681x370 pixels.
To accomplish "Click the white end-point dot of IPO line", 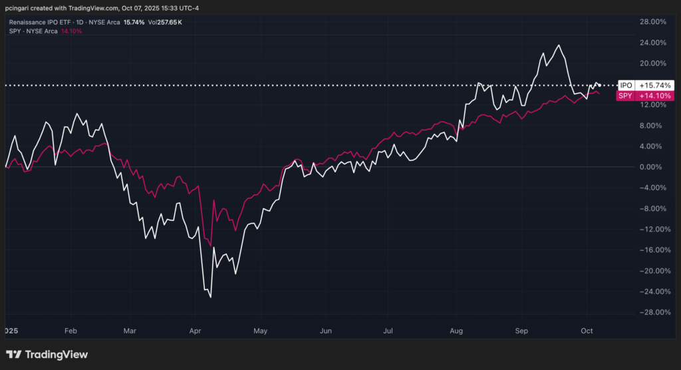I will pos(600,85).
